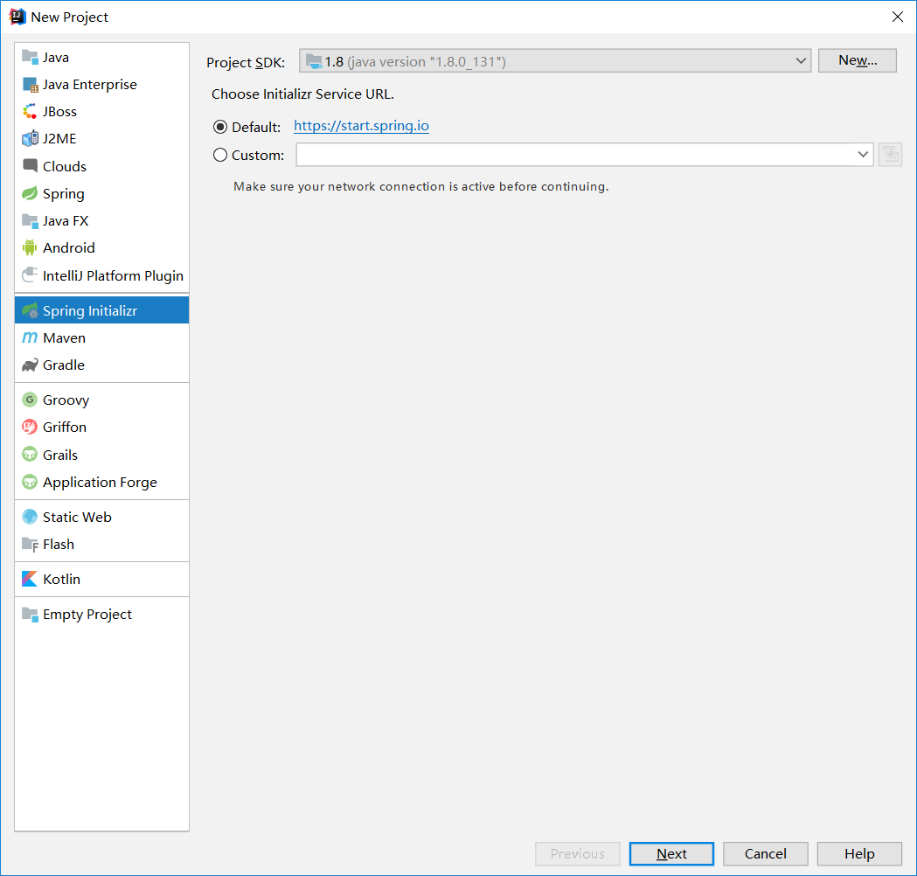This screenshot has width=917, height=876.
Task: Click the IntelliJ logo in title bar
Action: pyautogui.click(x=17, y=17)
